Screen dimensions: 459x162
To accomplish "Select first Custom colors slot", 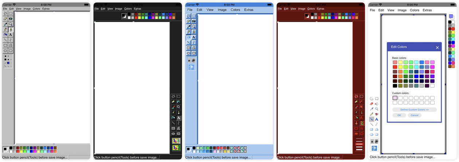I will coord(395,98).
